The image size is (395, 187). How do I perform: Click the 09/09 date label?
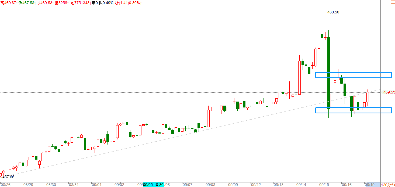pyautogui.click(x=233, y=185)
